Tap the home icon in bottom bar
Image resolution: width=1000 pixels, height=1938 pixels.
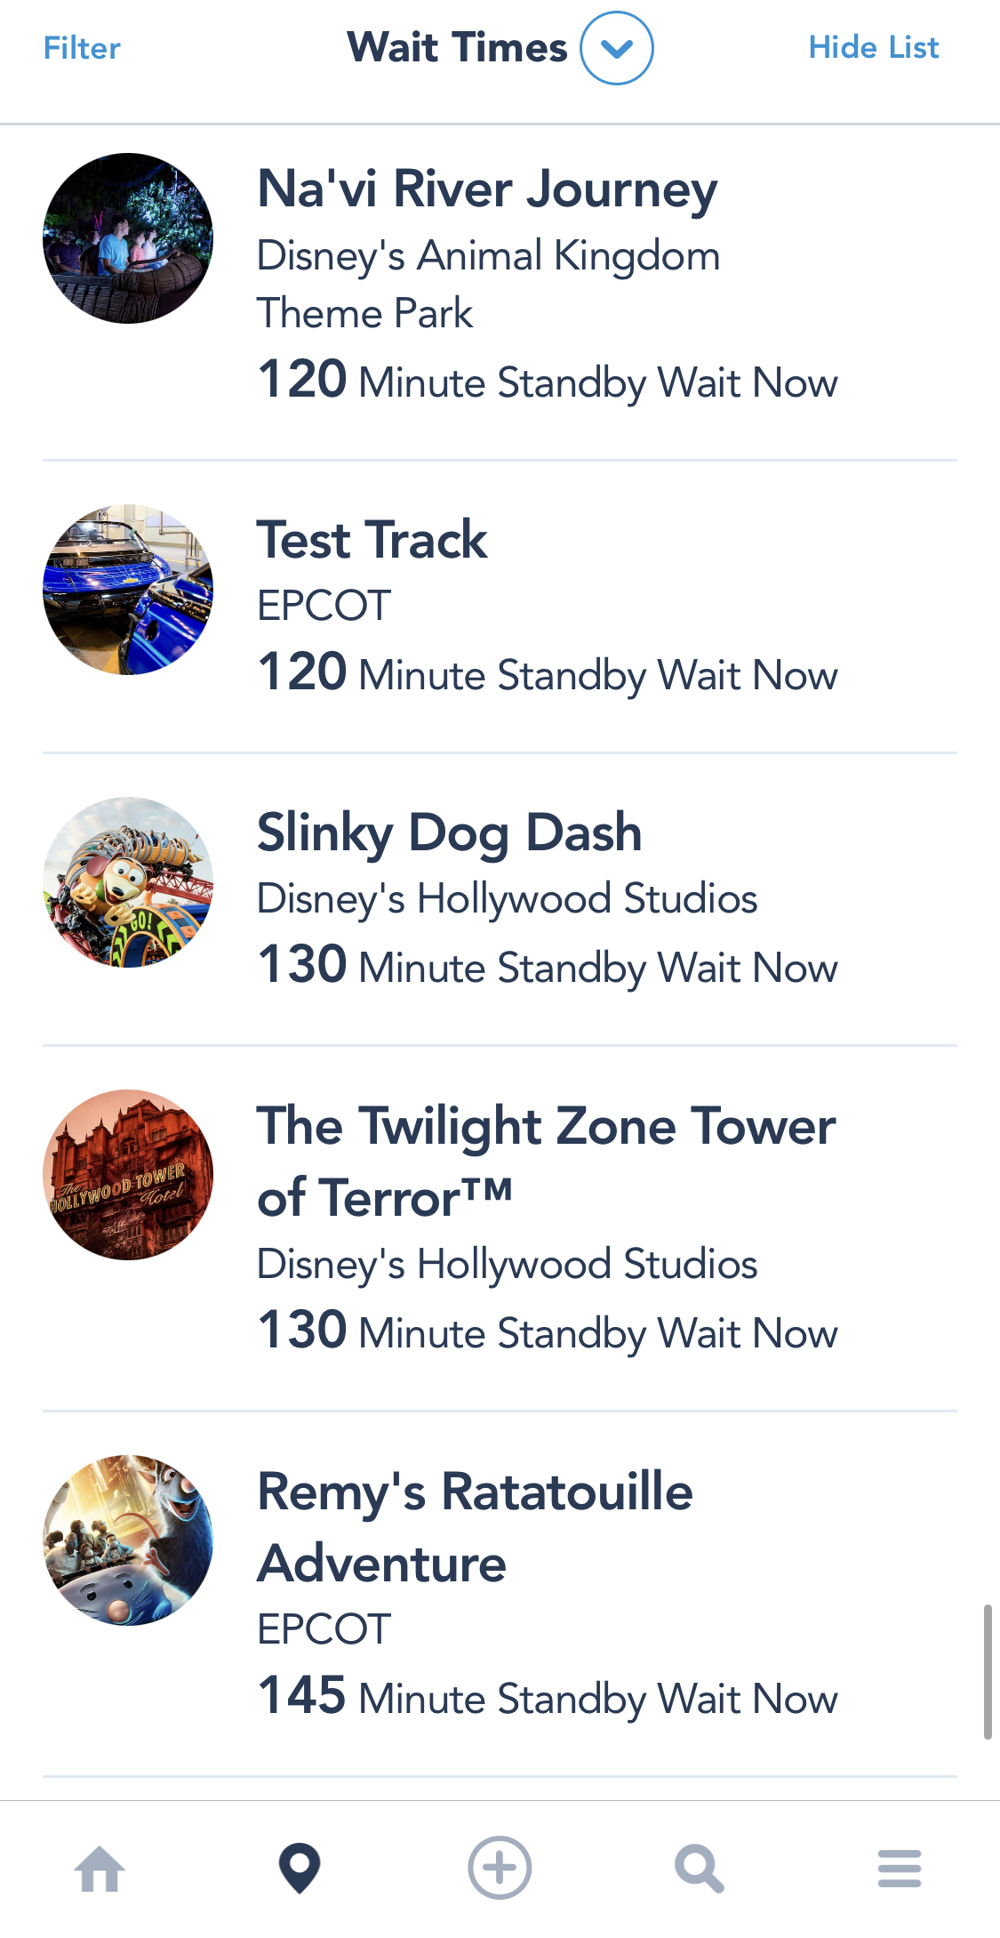point(100,1868)
